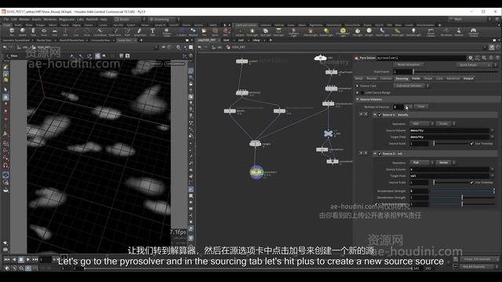502x282 pixels.
Task: Collapse Source 2 vel block
Action: coord(375,154)
